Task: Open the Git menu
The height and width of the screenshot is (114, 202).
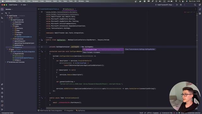Action: click(x=75, y=1)
